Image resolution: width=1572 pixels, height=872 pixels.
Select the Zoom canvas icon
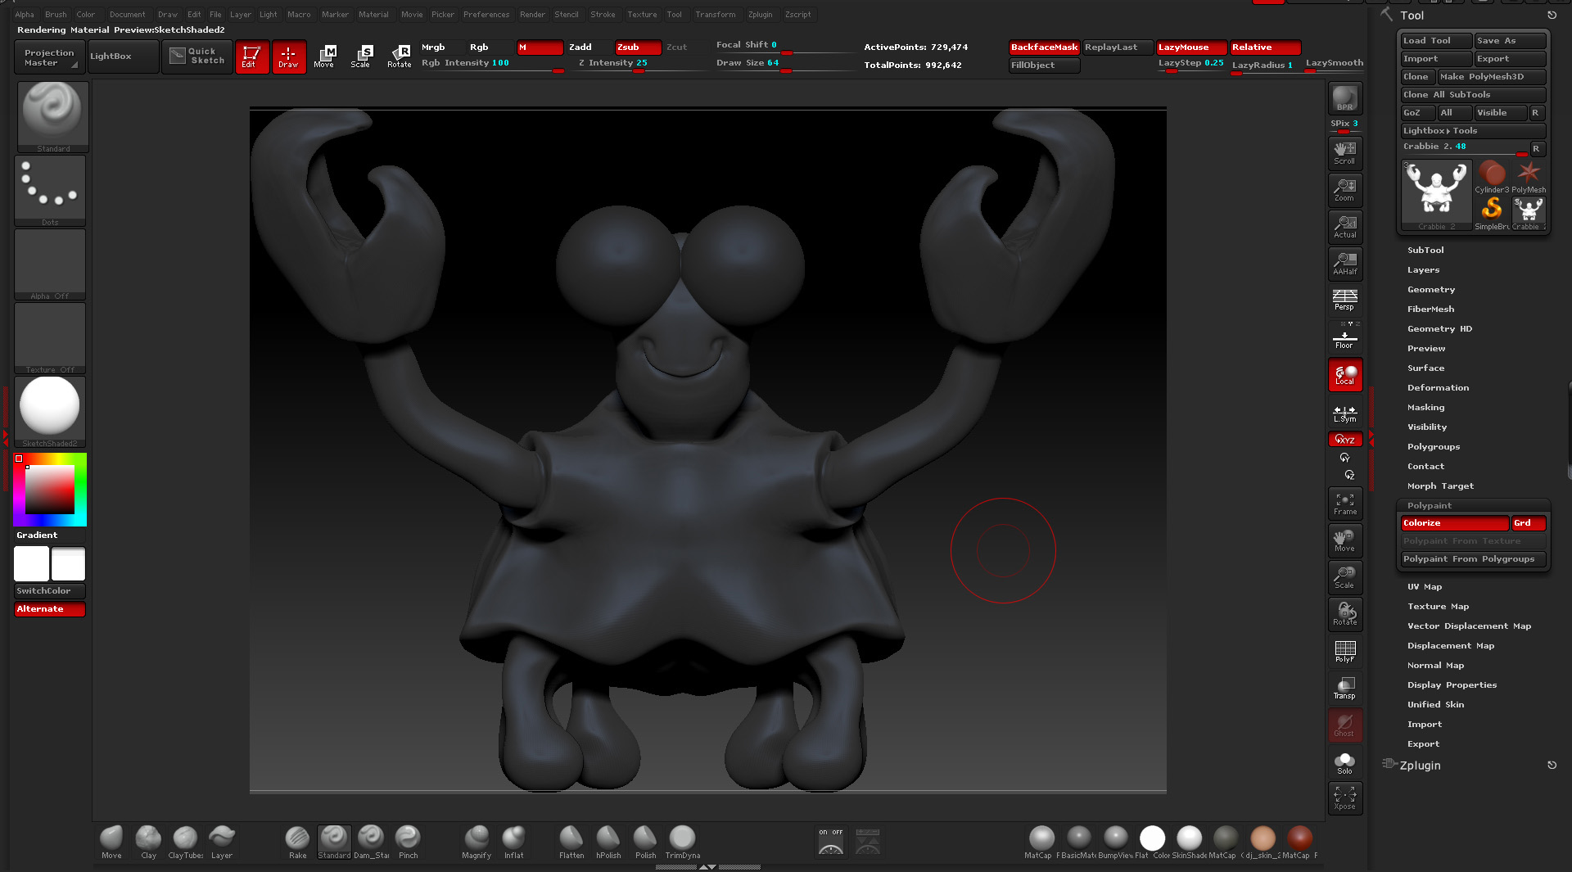(1345, 189)
